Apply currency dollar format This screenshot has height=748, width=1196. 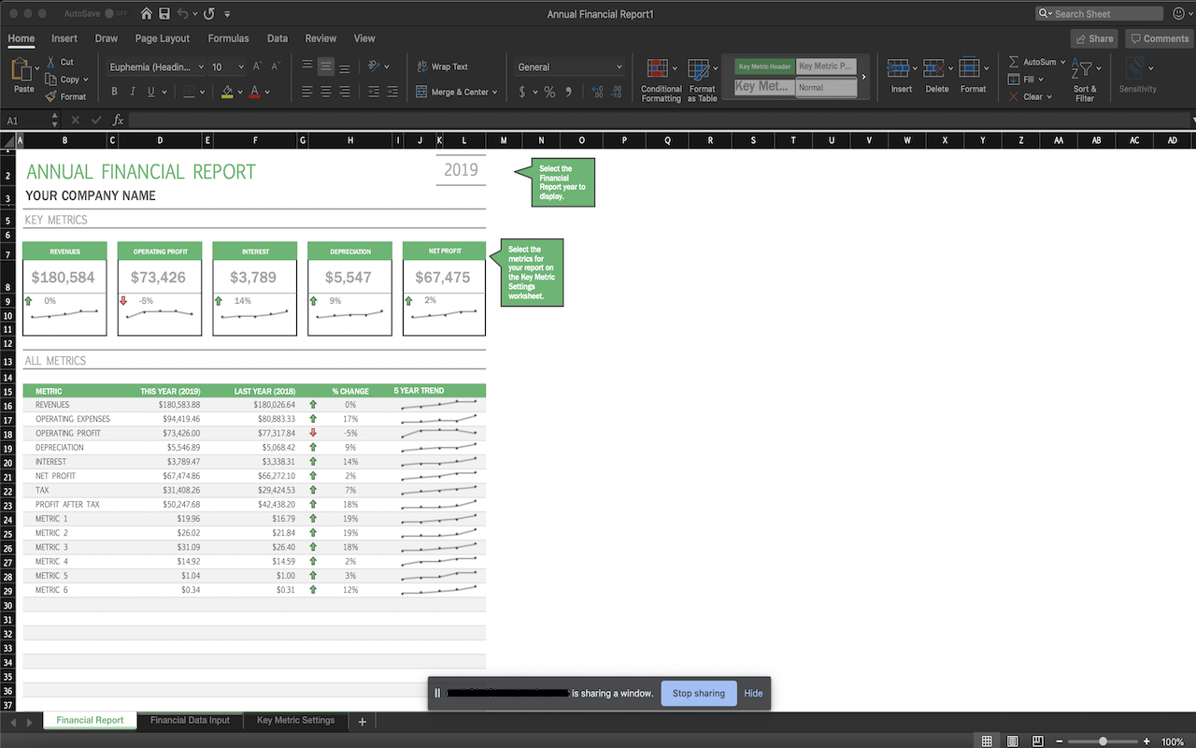521,92
